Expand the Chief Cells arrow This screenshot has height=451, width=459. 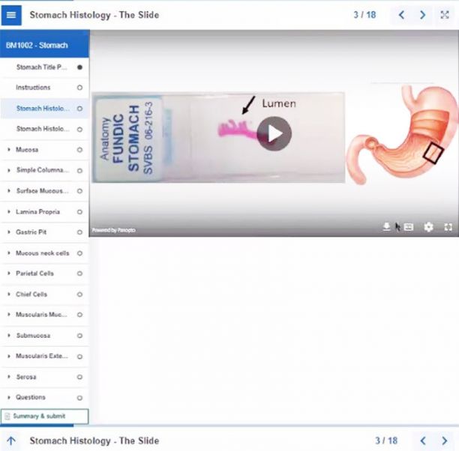[x=9, y=294]
